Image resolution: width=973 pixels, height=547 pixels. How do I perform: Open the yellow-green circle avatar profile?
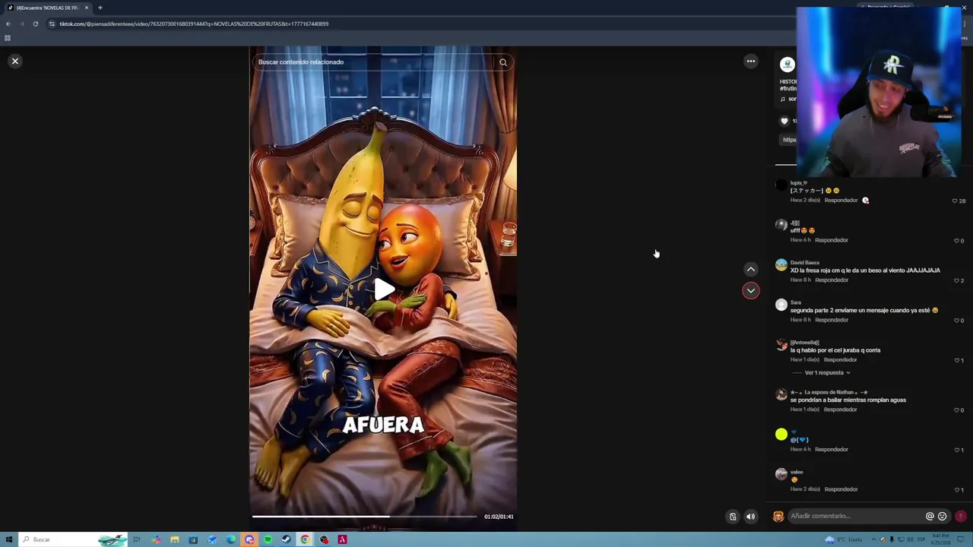point(781,435)
